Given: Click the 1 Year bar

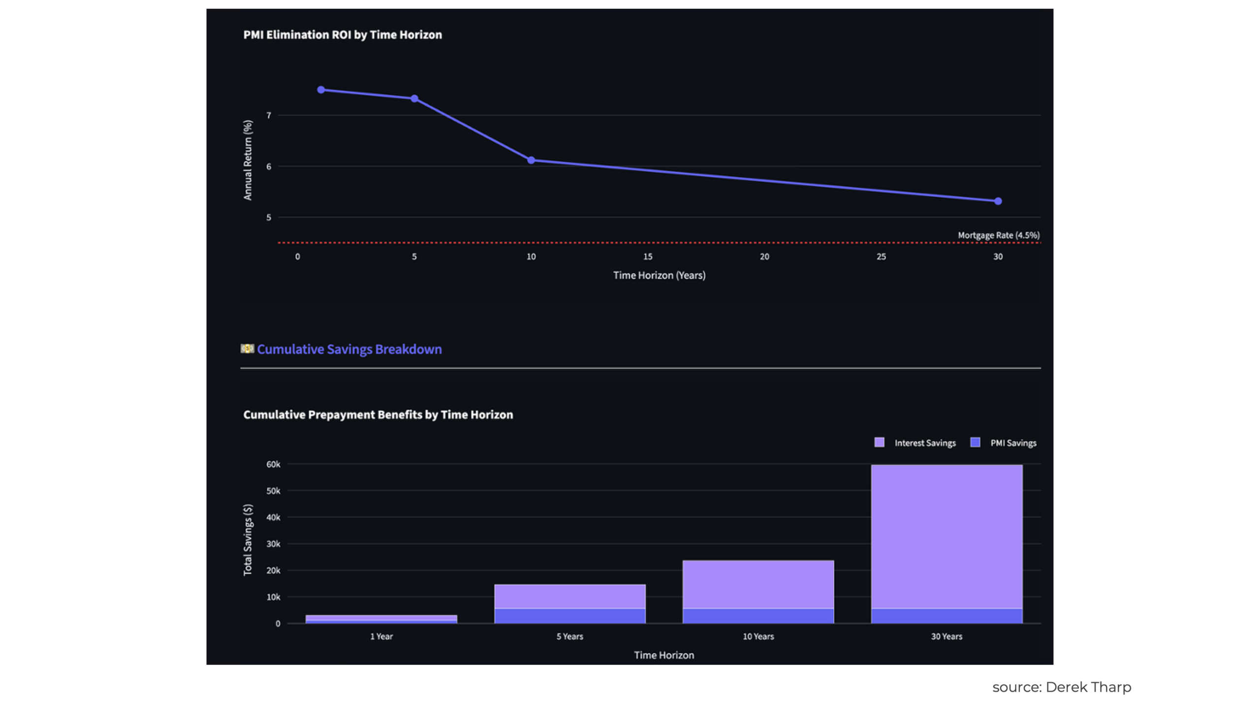Looking at the screenshot, I should [x=381, y=618].
